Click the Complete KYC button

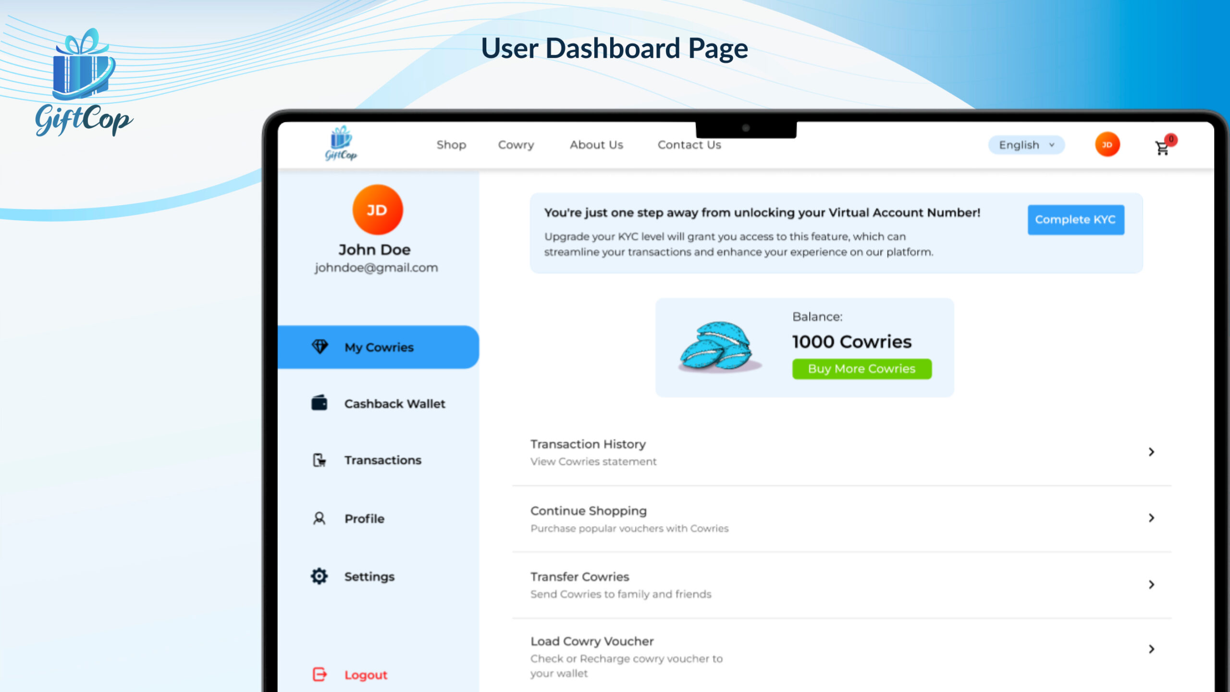click(1076, 220)
